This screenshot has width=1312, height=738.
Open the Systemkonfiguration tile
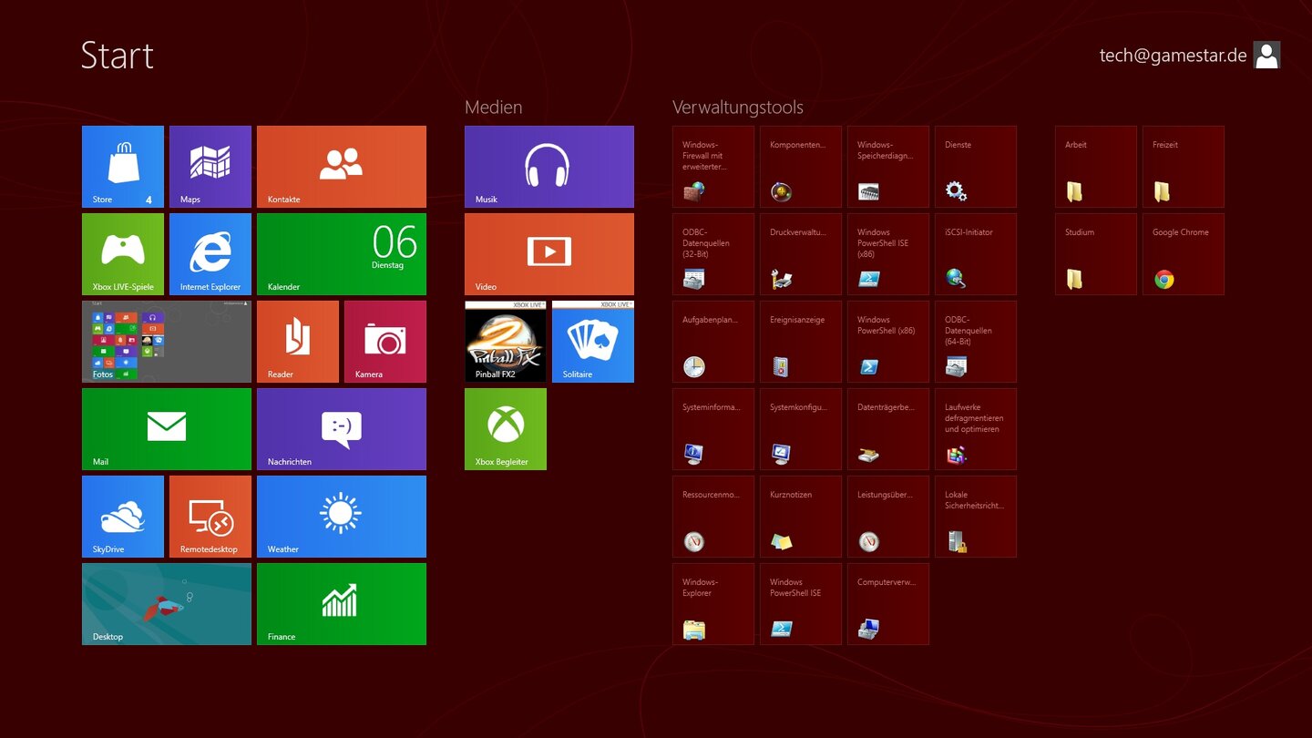coord(801,429)
